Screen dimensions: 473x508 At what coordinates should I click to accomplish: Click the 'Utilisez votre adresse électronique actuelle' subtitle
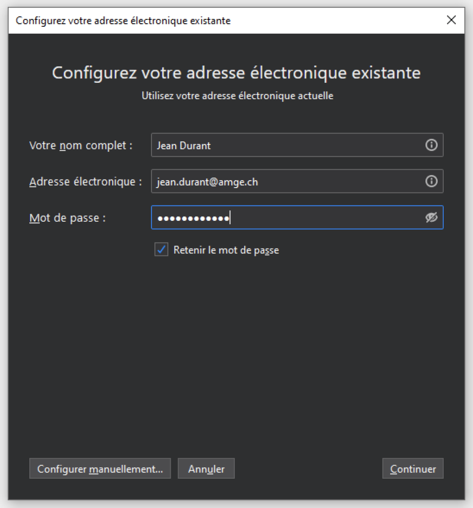click(237, 96)
